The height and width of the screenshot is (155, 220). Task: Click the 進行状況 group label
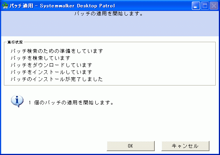click(x=15, y=42)
